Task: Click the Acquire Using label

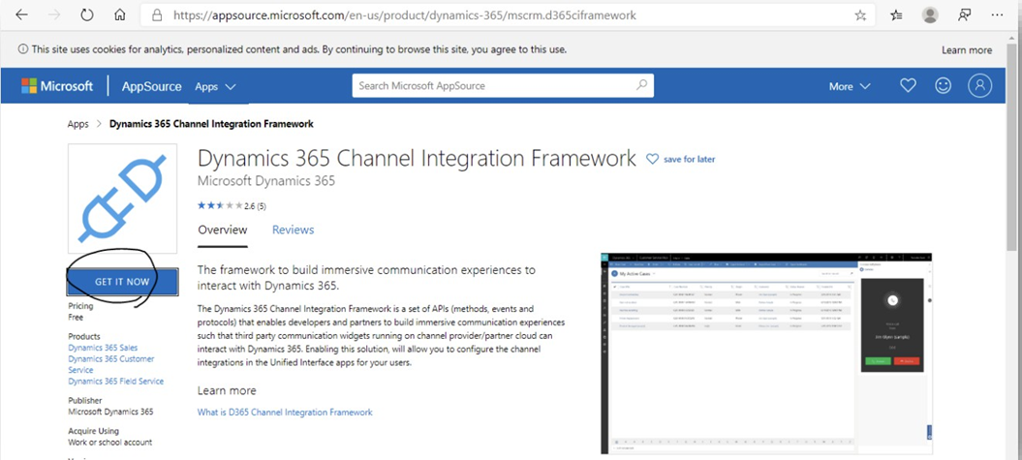Action: pyautogui.click(x=93, y=431)
